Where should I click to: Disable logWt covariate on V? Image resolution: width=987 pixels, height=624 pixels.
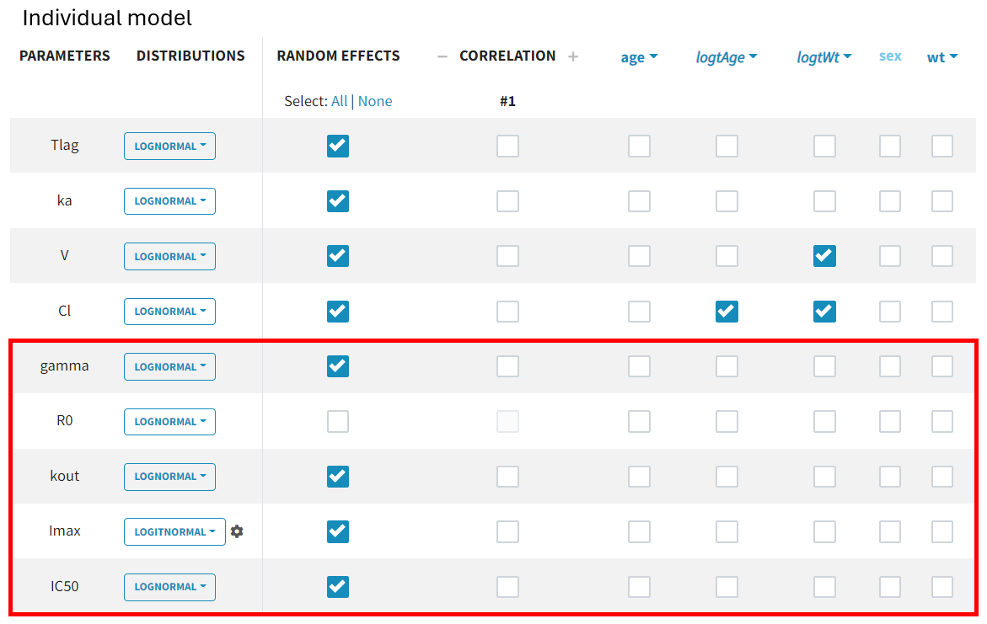(x=824, y=256)
